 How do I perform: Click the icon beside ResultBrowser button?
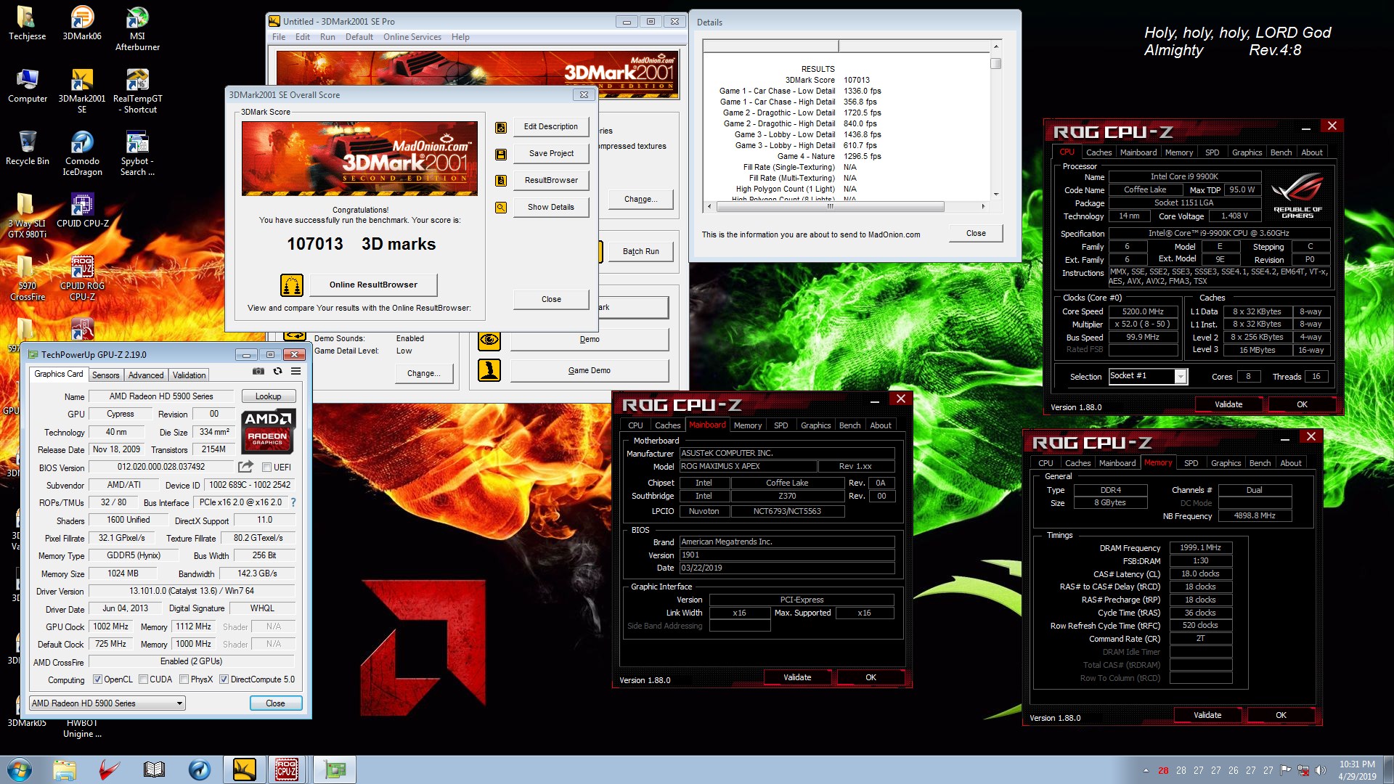501,181
